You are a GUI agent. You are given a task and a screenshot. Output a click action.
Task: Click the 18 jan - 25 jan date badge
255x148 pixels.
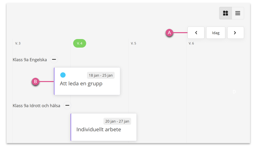click(101, 75)
